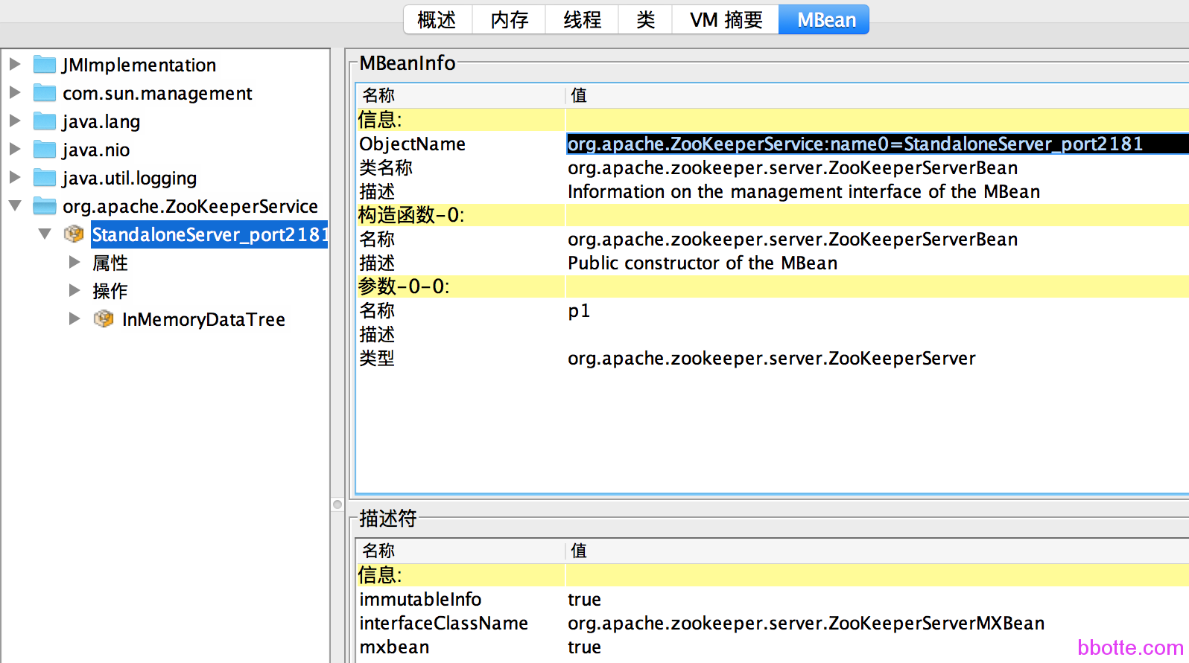Open the 线程 threads tab
This screenshot has width=1189, height=663.
pyautogui.click(x=582, y=19)
